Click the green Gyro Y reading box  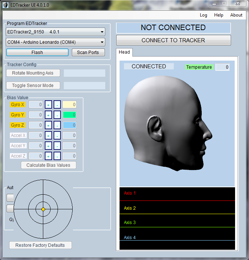tap(70, 115)
